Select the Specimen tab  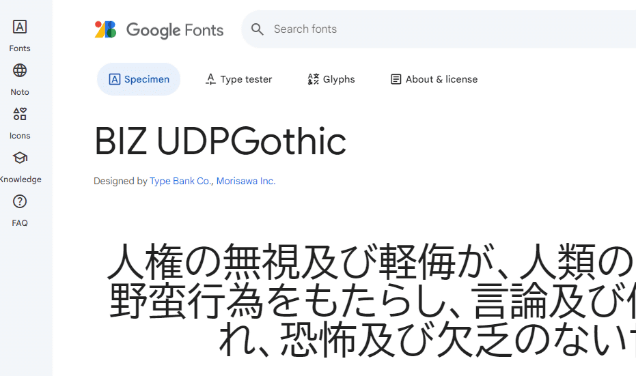tap(139, 79)
